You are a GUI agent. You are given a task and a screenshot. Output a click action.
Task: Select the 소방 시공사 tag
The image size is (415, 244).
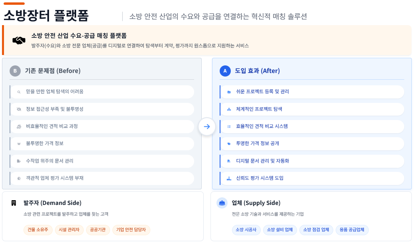[246, 230]
